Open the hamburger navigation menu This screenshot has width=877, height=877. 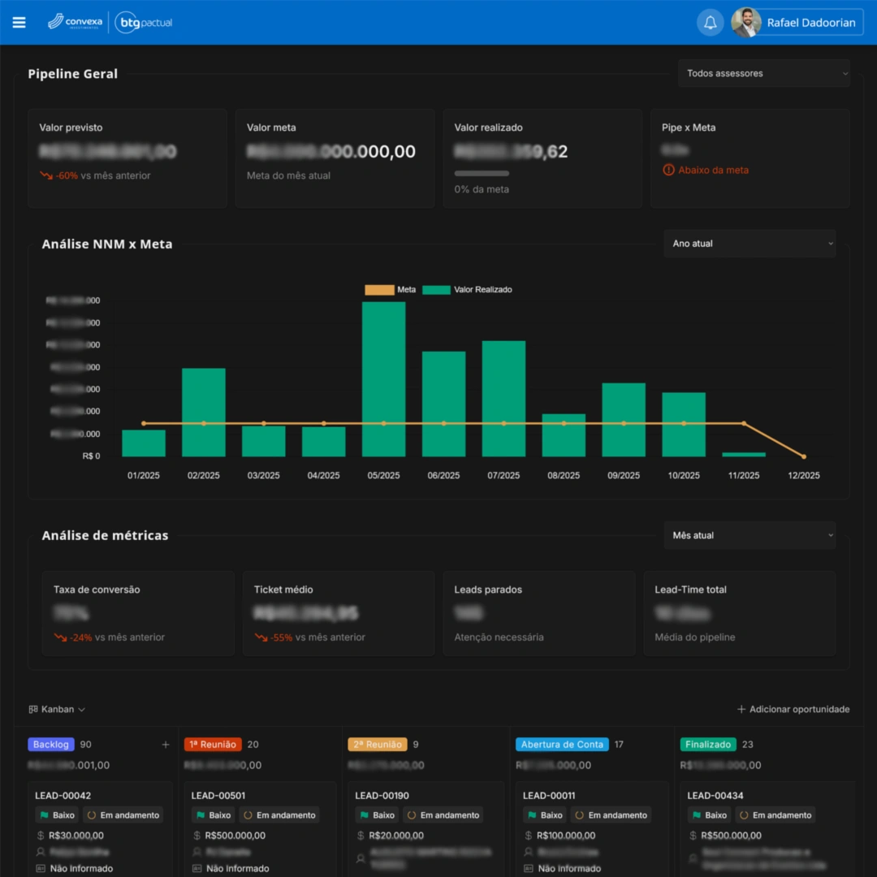(19, 22)
